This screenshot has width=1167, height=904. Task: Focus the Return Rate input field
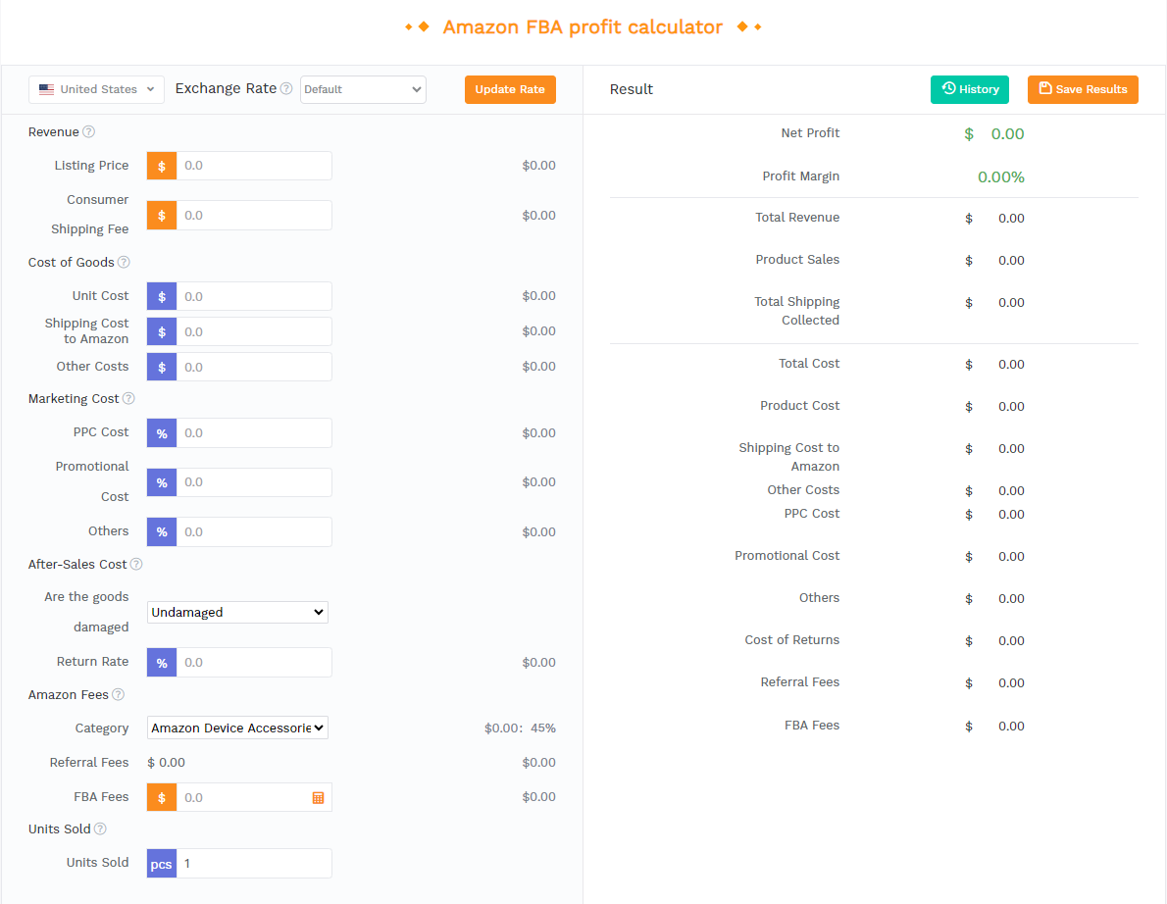tap(254, 662)
